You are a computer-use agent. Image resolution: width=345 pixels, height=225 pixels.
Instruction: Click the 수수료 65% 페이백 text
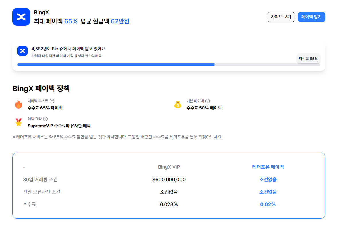45,108
